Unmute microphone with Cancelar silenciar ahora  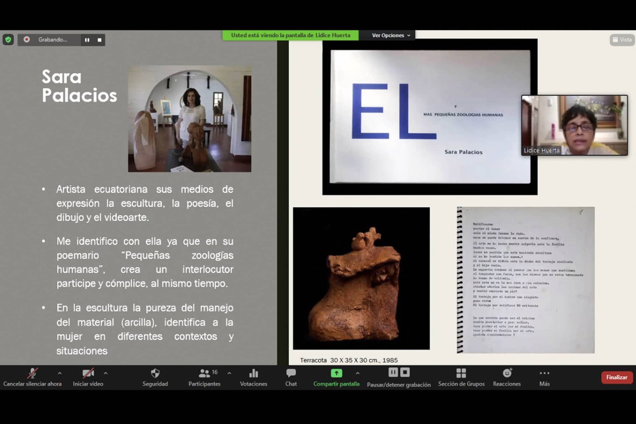tap(32, 377)
